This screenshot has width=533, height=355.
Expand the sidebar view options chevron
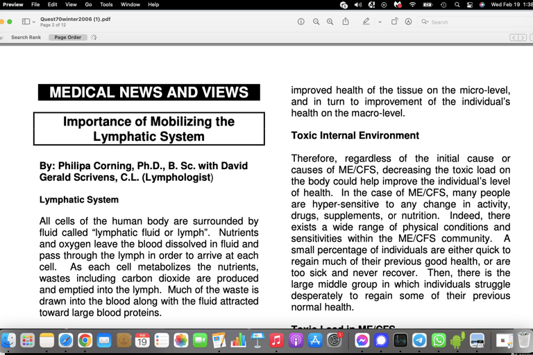pyautogui.click(x=33, y=22)
